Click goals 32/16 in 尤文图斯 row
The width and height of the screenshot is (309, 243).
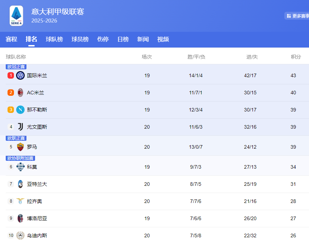pyautogui.click(x=250, y=127)
